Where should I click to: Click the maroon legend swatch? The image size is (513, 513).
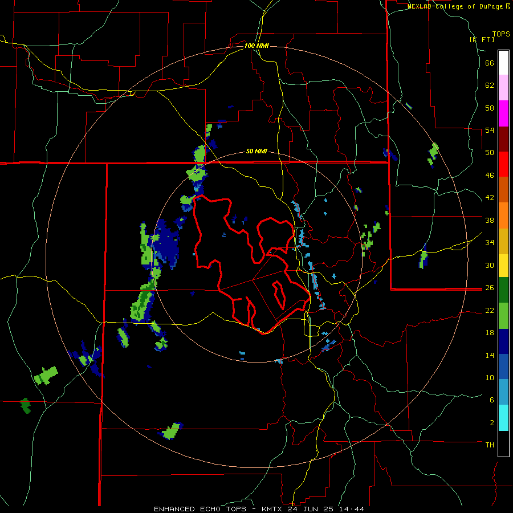[x=503, y=139]
